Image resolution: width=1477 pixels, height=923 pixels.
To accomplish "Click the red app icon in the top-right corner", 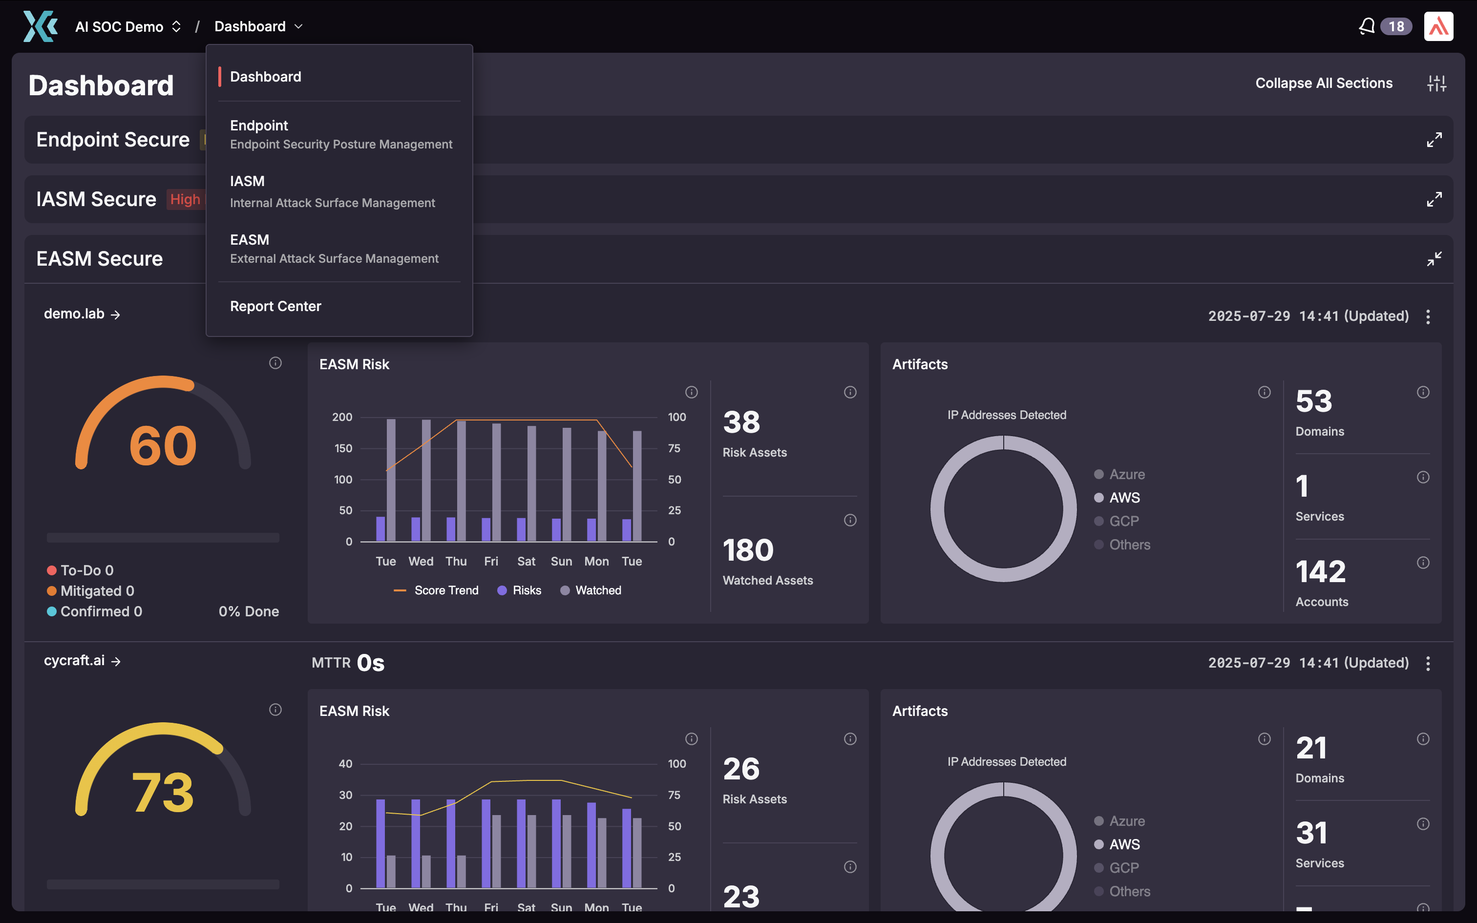I will [x=1438, y=25].
